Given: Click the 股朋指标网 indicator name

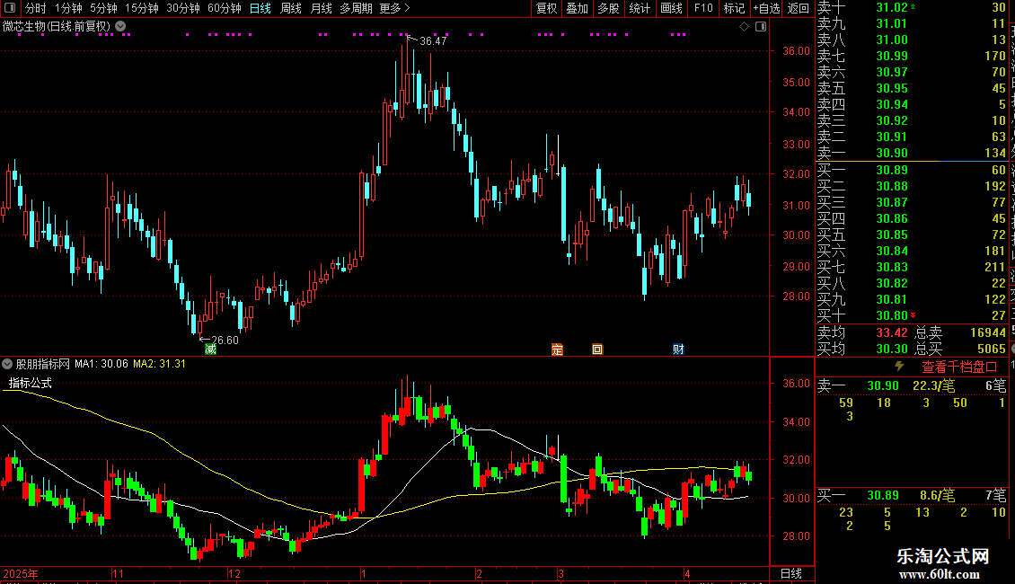Looking at the screenshot, I should pyautogui.click(x=43, y=364).
